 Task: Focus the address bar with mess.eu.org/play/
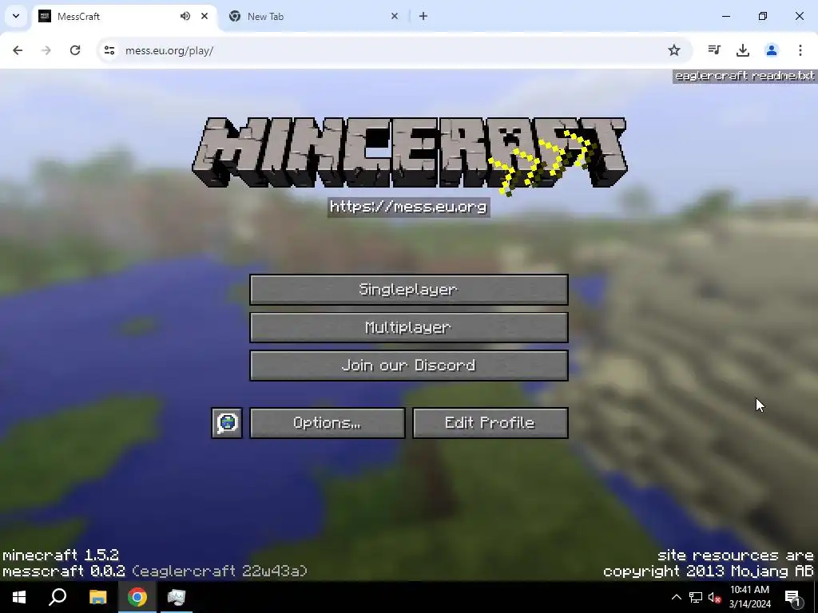point(394,50)
